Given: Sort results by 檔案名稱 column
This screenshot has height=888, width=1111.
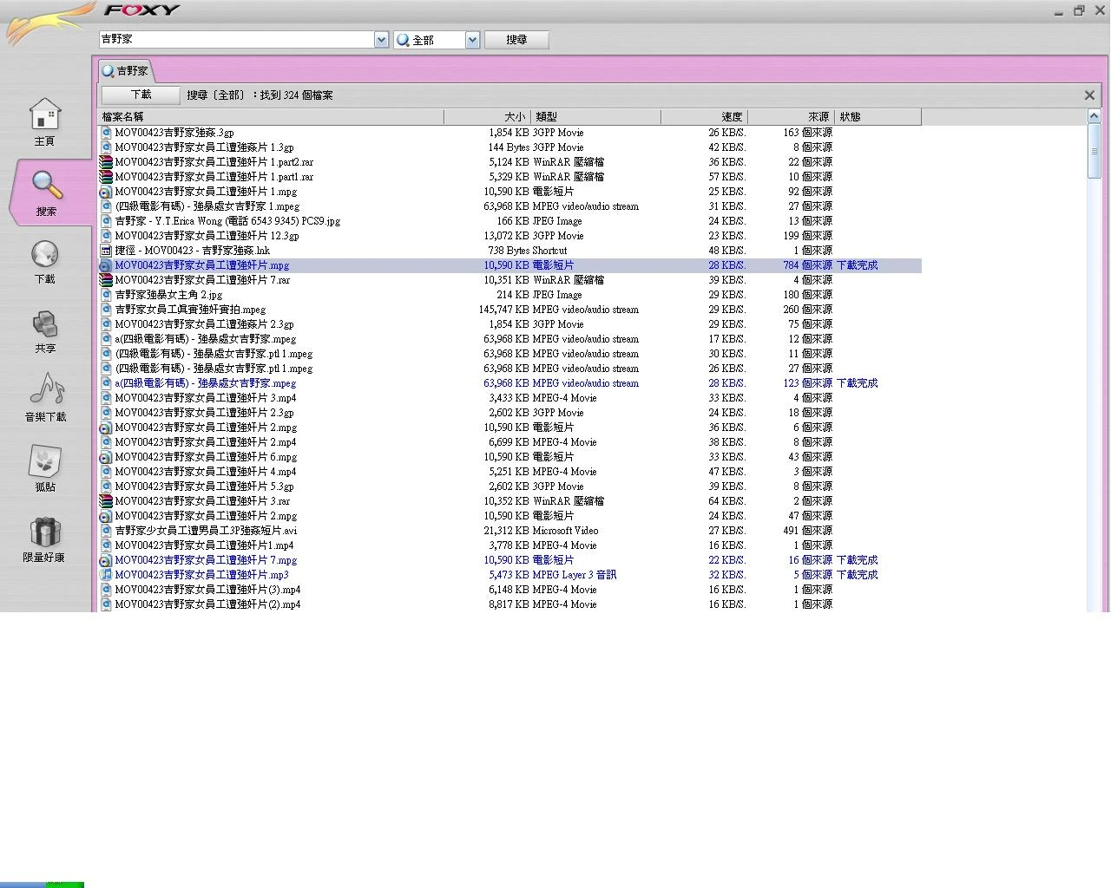Looking at the screenshot, I should click(272, 117).
